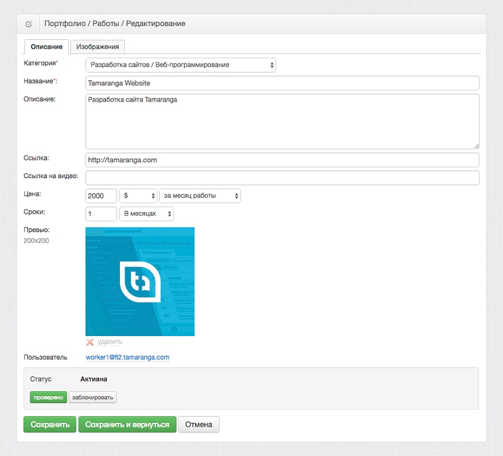Click the breadcrumb title Портфолио / Работы / Редактирование
Image resolution: width=503 pixels, height=456 pixels.
[115, 24]
